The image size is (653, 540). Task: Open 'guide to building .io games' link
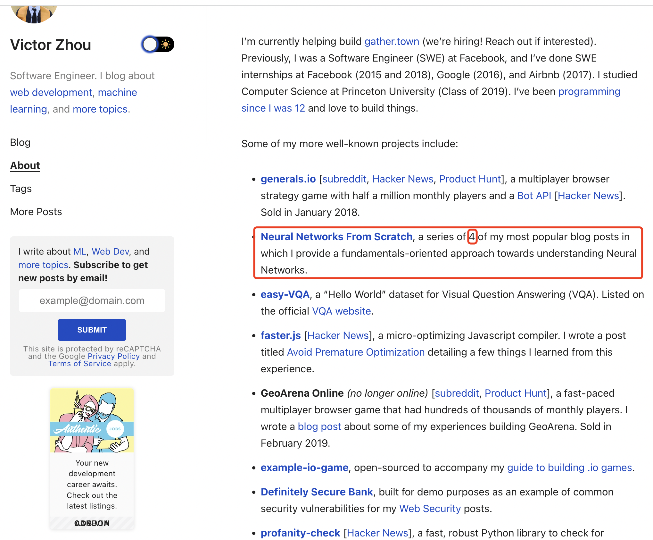(x=570, y=468)
